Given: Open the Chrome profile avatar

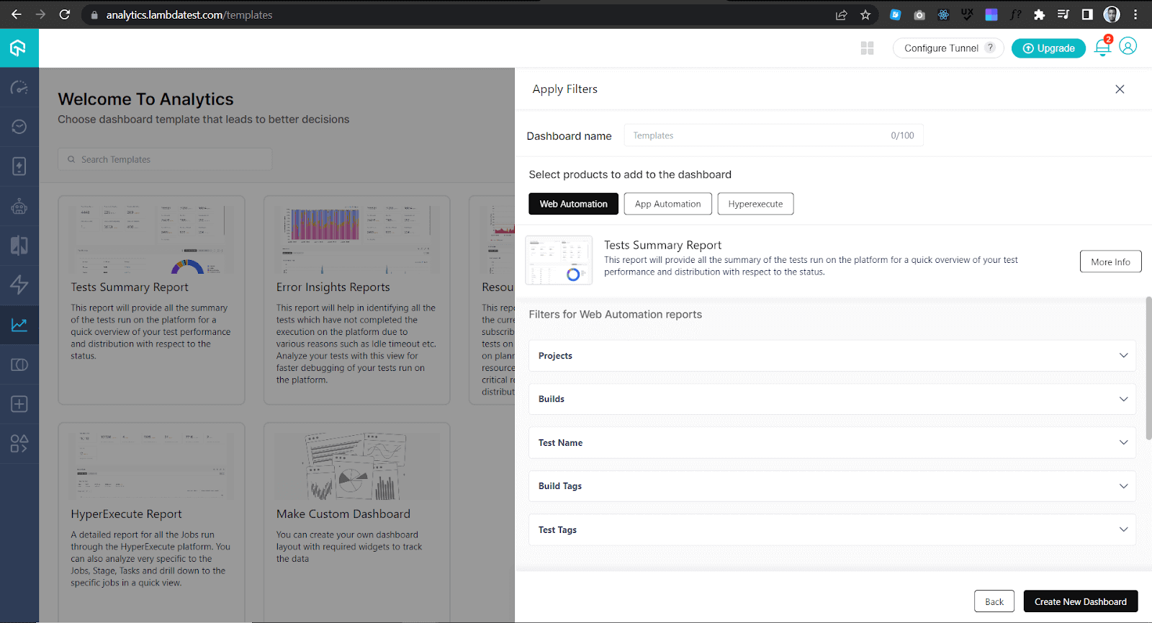Looking at the screenshot, I should [1112, 14].
